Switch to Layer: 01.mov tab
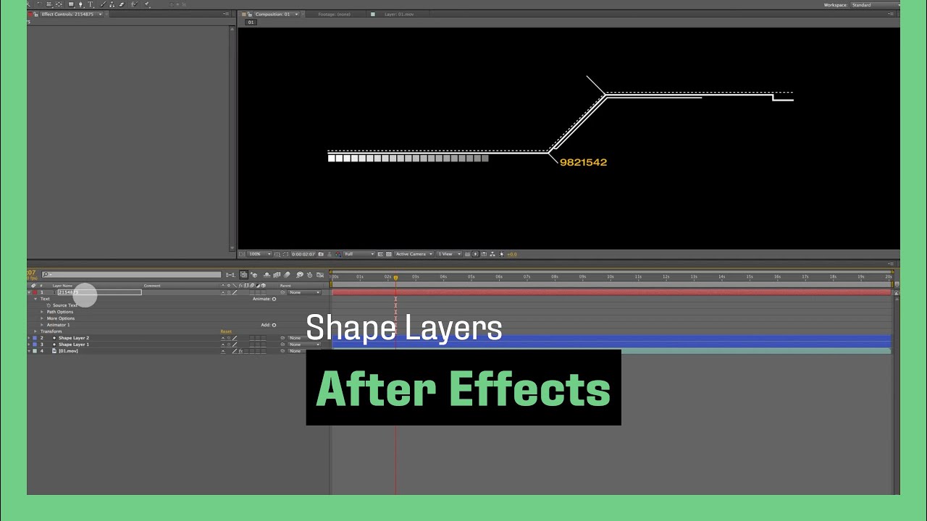The height and width of the screenshot is (521, 927). click(399, 14)
